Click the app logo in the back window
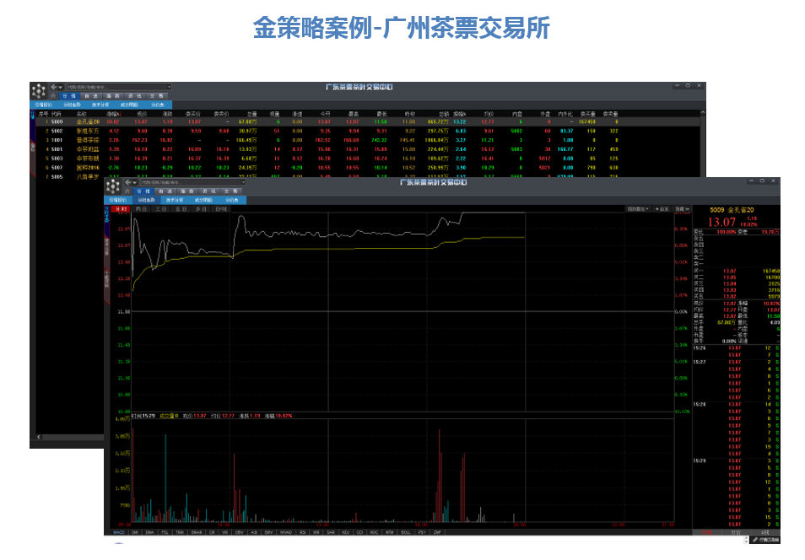The height and width of the screenshot is (560, 805). tap(39, 91)
